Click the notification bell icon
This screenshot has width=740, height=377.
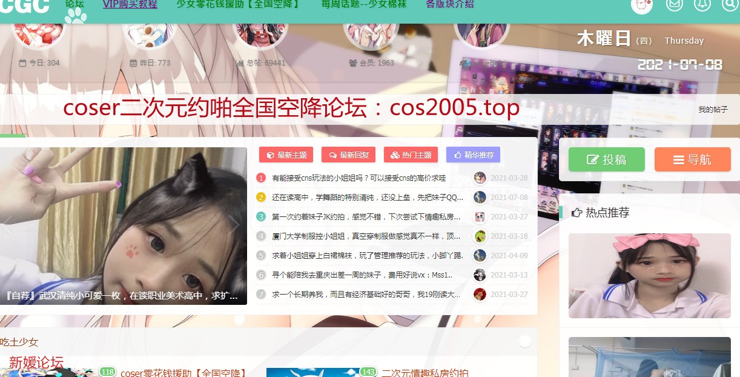[702, 5]
